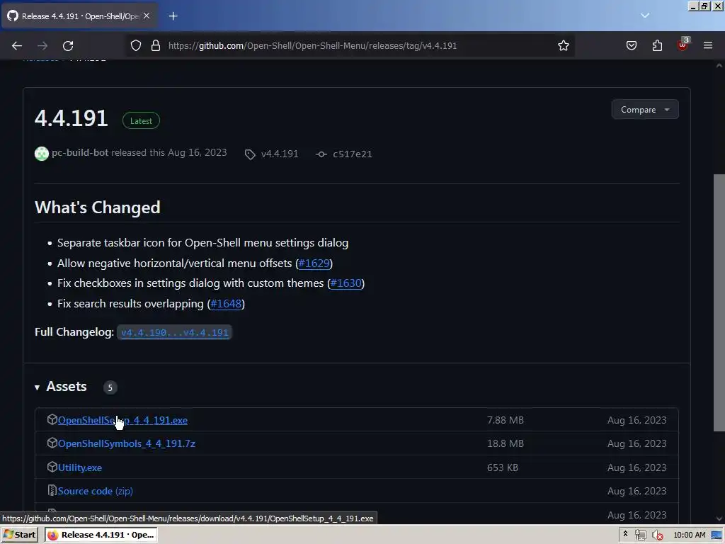Image resolution: width=725 pixels, height=544 pixels.
Task: Click the 10:00 AM clock
Action: pyautogui.click(x=690, y=535)
